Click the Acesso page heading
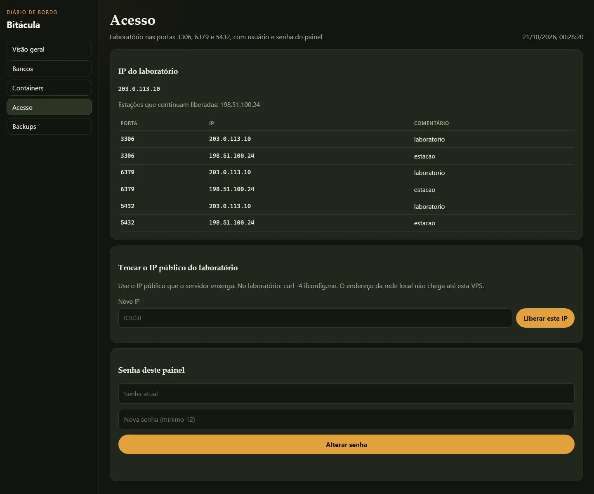 [133, 20]
